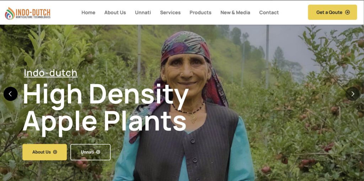This screenshot has width=364, height=181.
Task: Click the High Density Apple Plants heading
Action: pyautogui.click(x=106, y=108)
